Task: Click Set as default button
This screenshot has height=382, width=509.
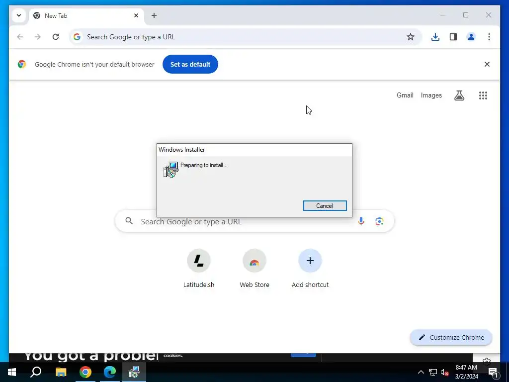Action: [x=190, y=64]
